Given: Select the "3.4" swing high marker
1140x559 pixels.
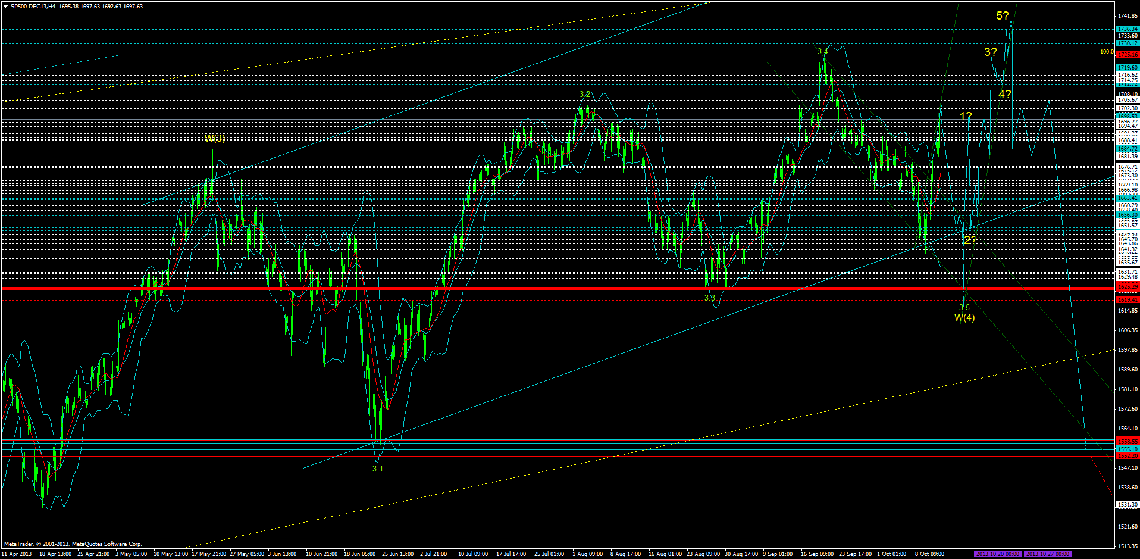Looking at the screenshot, I should 823,52.
